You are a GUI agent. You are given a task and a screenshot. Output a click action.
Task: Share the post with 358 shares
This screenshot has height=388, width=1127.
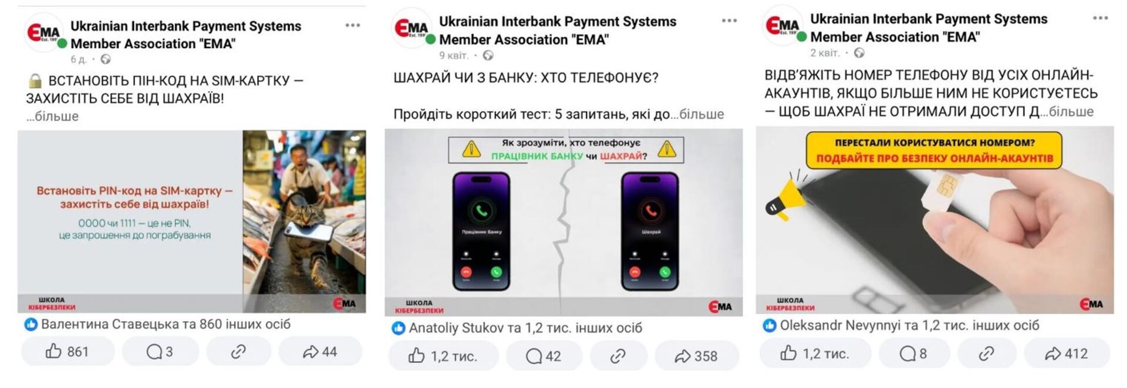tap(697, 356)
